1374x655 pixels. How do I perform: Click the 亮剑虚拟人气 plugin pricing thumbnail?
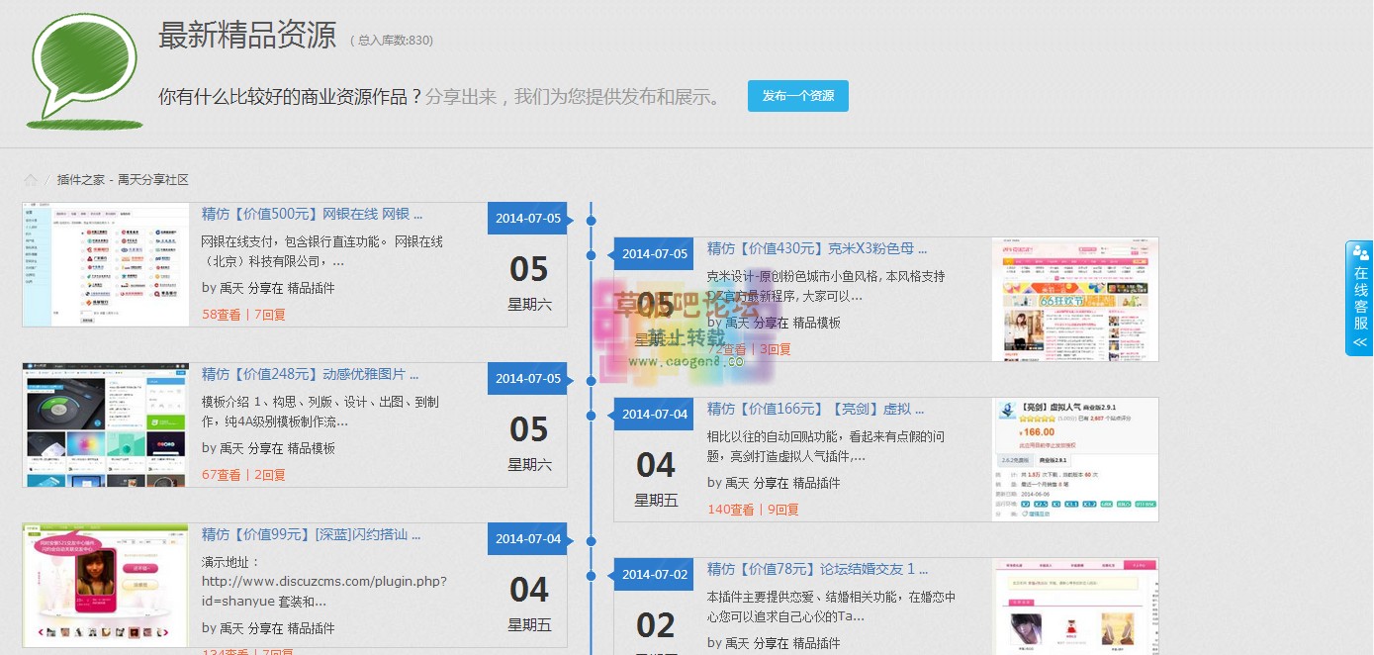tap(1075, 458)
